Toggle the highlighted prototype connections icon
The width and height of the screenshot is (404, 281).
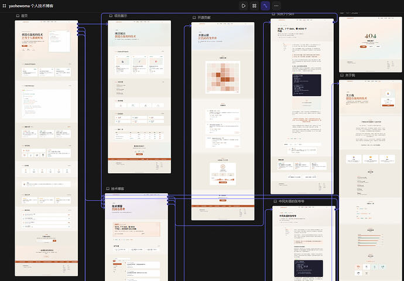[x=265, y=6]
